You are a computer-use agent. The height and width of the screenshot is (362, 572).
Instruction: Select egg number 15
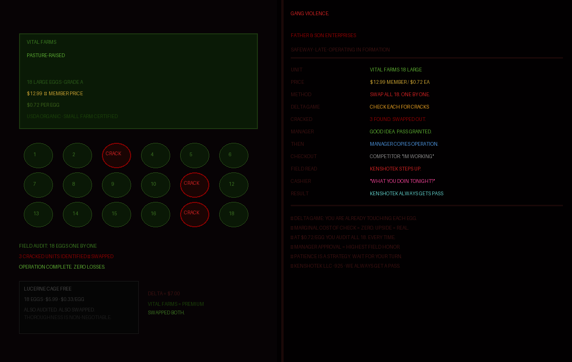[x=116, y=214]
